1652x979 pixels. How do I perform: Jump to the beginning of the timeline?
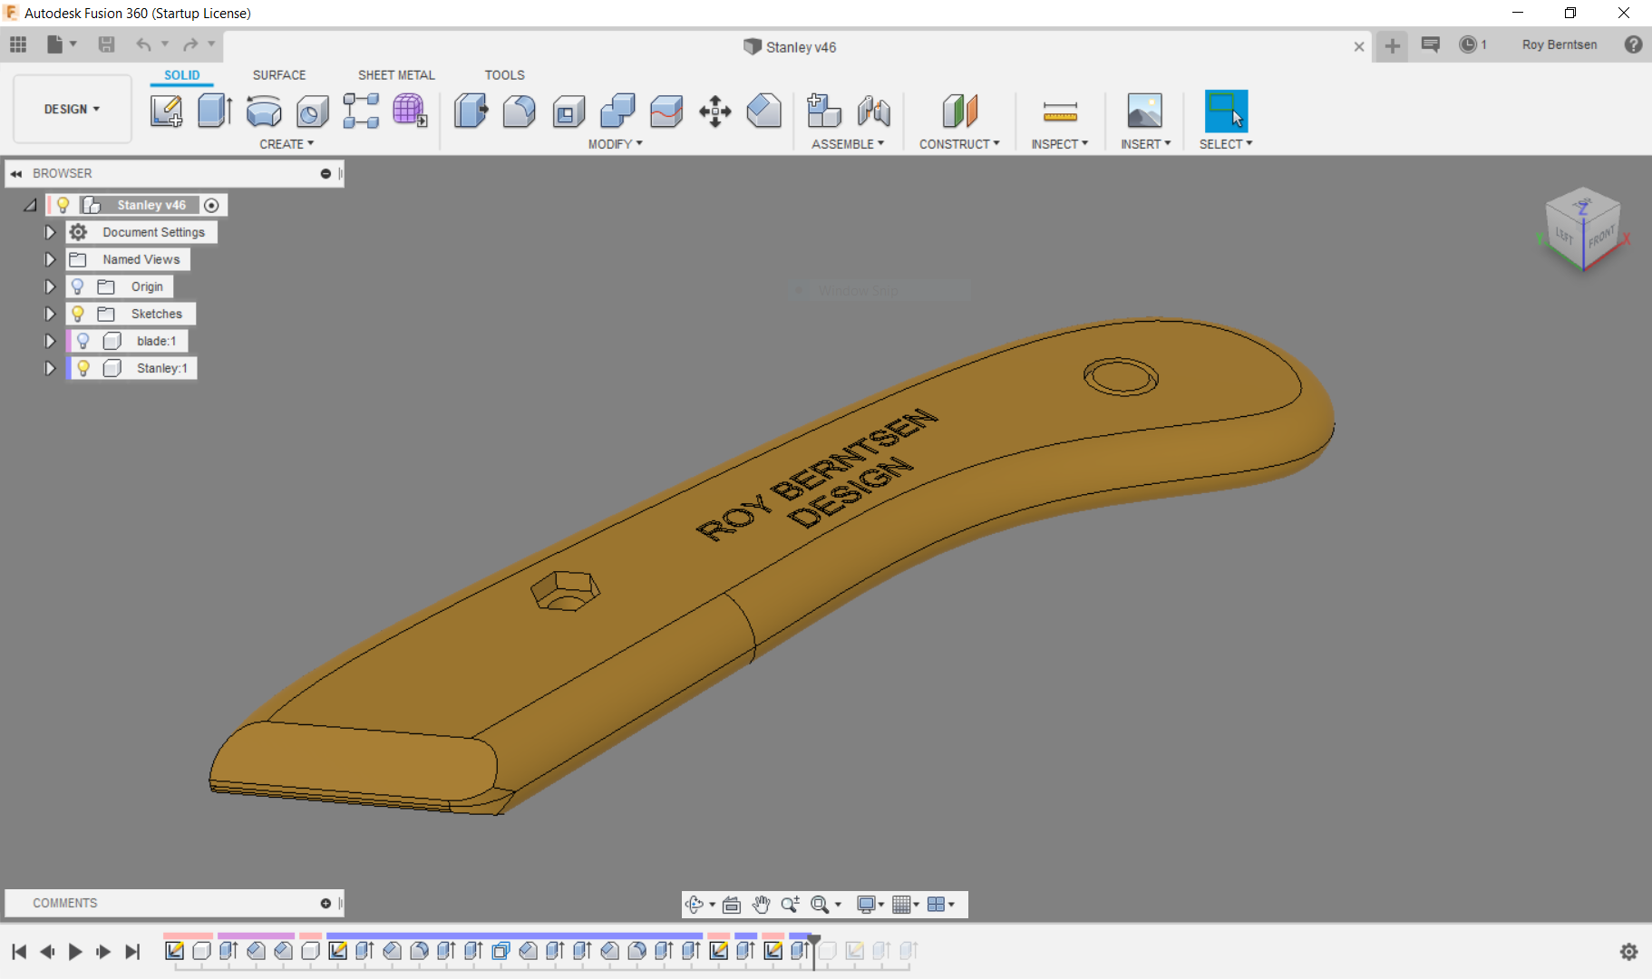[x=19, y=951]
